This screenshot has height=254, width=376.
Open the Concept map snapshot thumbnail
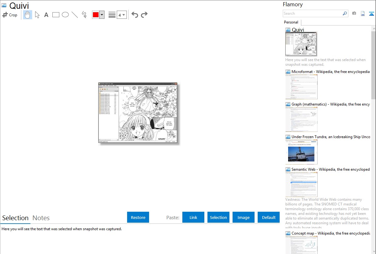(301, 245)
